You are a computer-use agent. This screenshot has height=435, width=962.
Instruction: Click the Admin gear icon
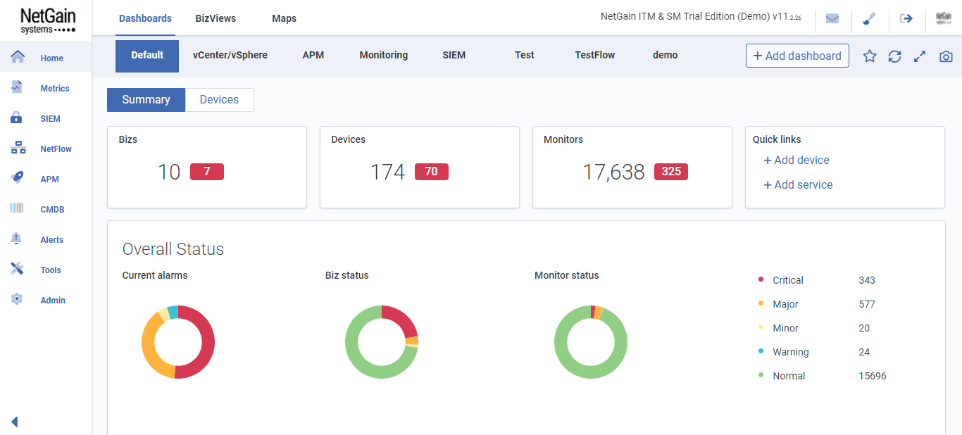(17, 299)
